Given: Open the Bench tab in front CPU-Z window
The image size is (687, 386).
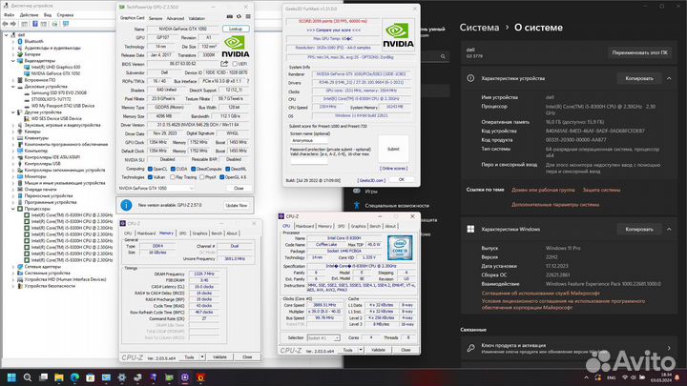Looking at the screenshot, I should (375, 226).
